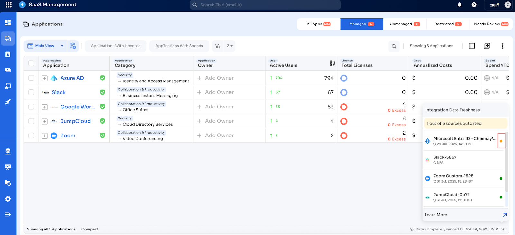Open the database stack sidebar icon
Image resolution: width=515 pixels, height=235 pixels.
pyautogui.click(x=8, y=151)
